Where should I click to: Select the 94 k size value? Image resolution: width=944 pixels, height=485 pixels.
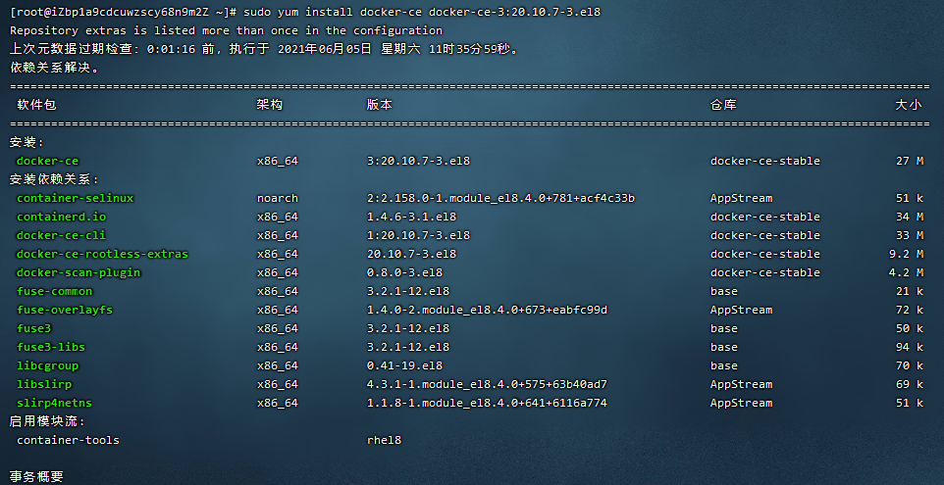pos(910,348)
